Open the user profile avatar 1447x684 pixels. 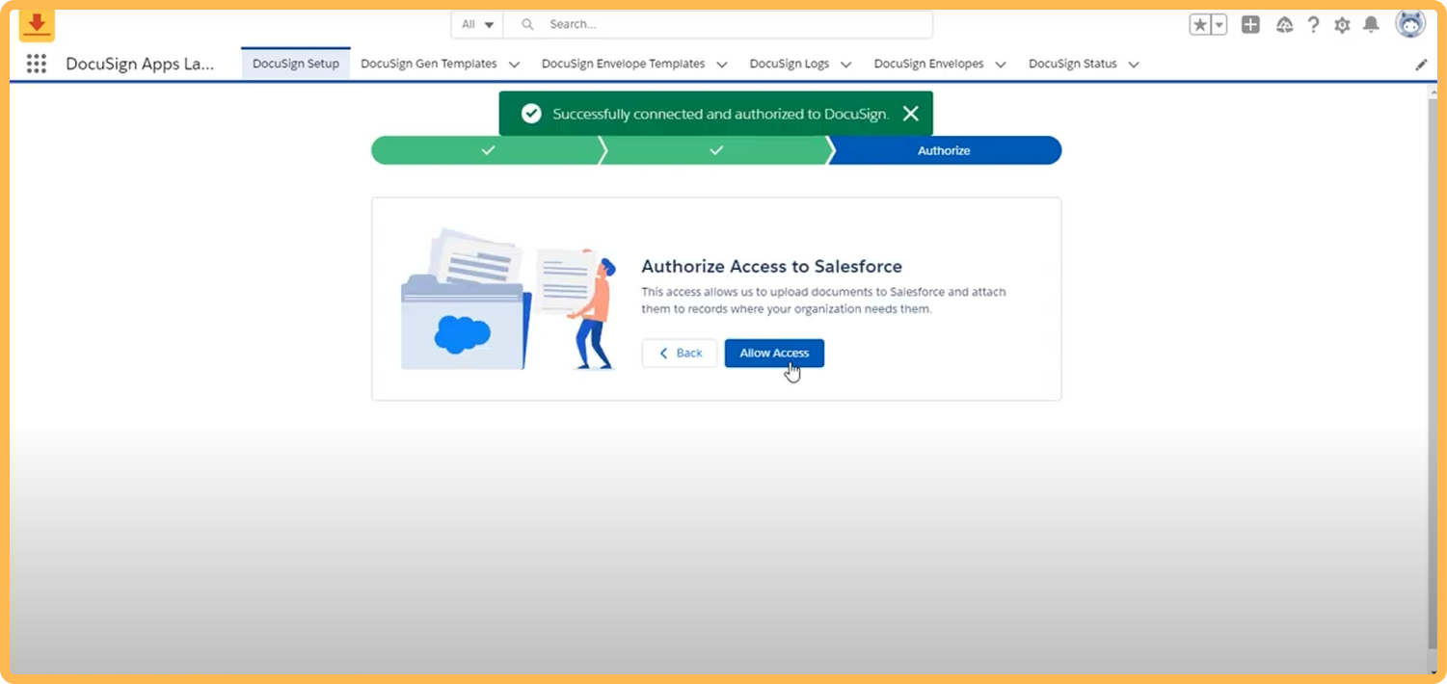(1410, 24)
